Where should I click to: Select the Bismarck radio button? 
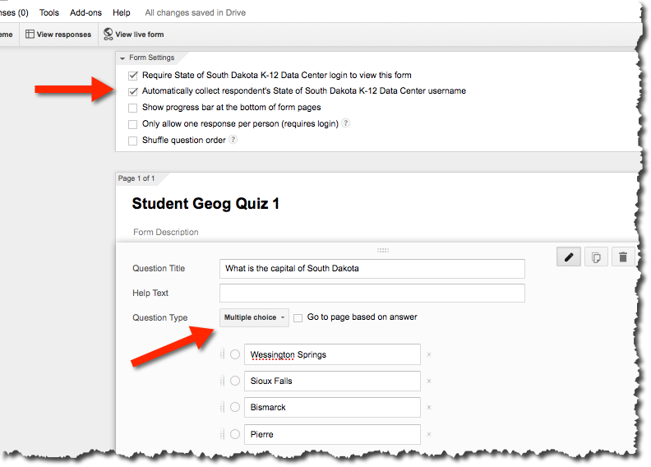[235, 407]
